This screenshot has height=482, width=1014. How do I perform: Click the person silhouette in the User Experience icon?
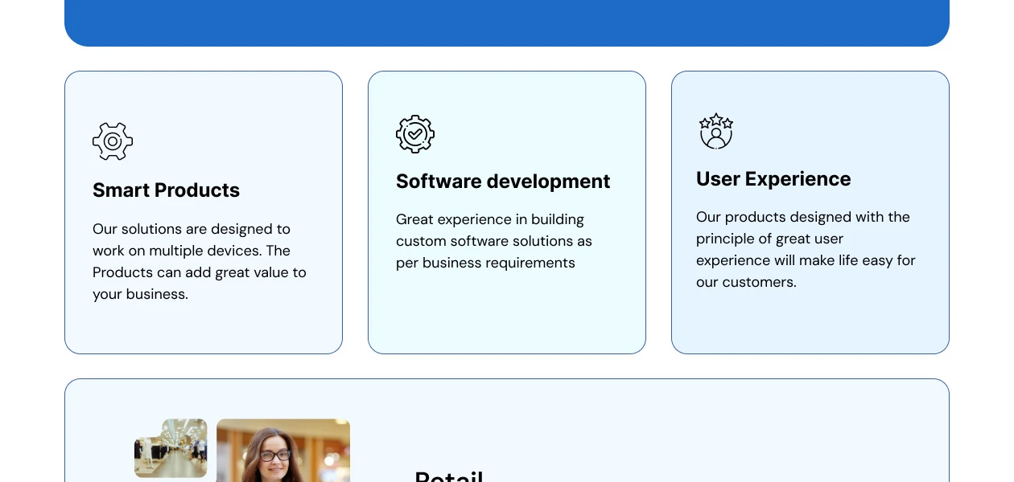pos(715,138)
